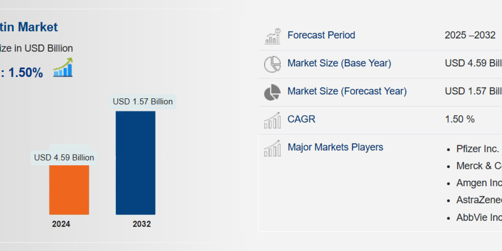Click the USD 1.57 Billion label above bar

(143, 101)
